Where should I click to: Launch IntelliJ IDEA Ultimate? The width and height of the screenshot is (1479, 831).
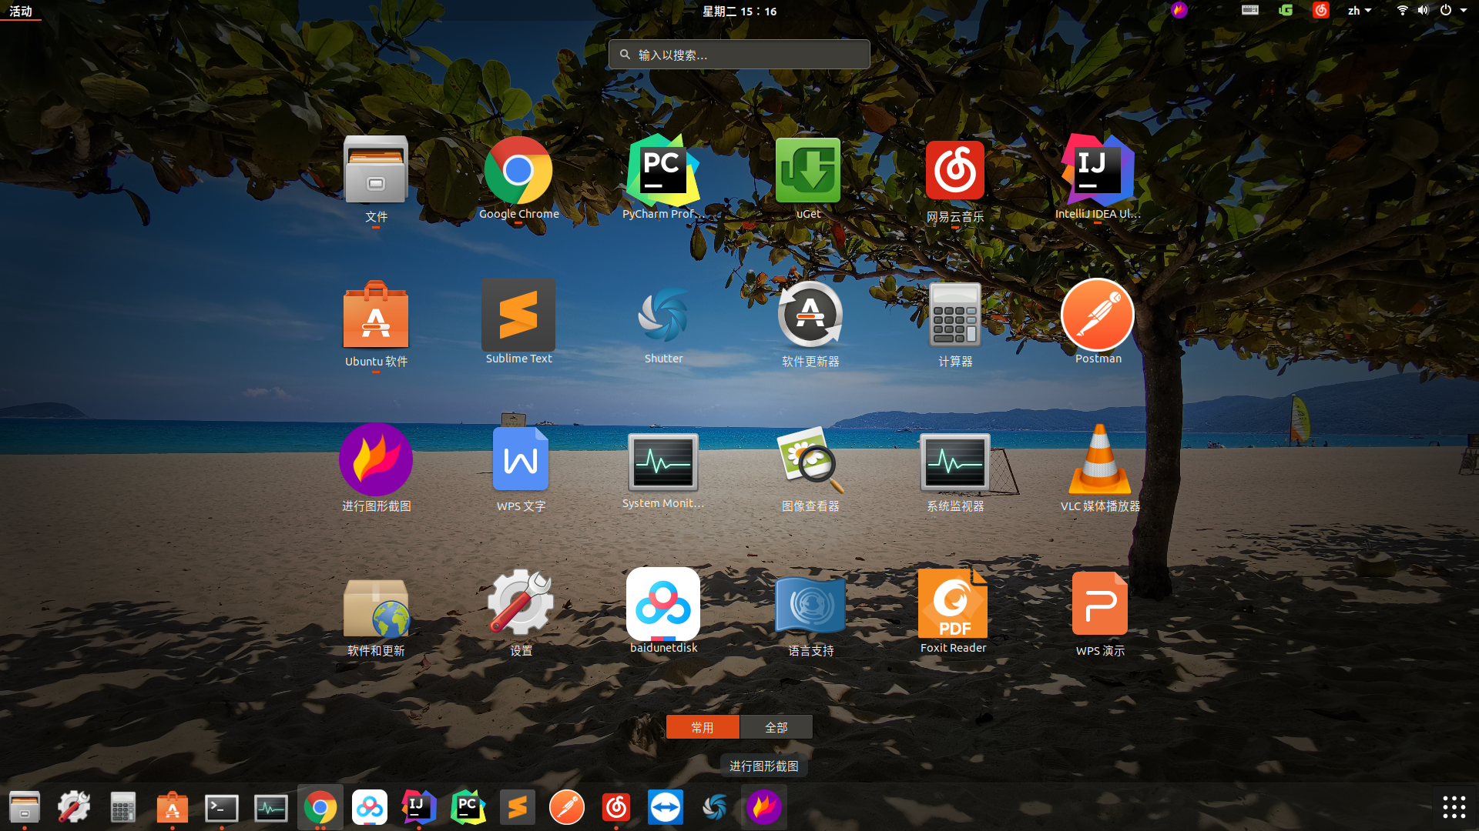(x=1098, y=171)
